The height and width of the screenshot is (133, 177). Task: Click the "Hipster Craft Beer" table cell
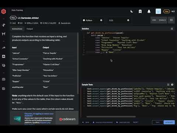pos(51,65)
